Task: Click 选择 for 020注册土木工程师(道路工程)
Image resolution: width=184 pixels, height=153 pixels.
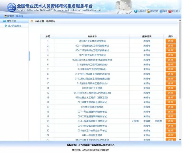Action: pyautogui.click(x=171, y=97)
